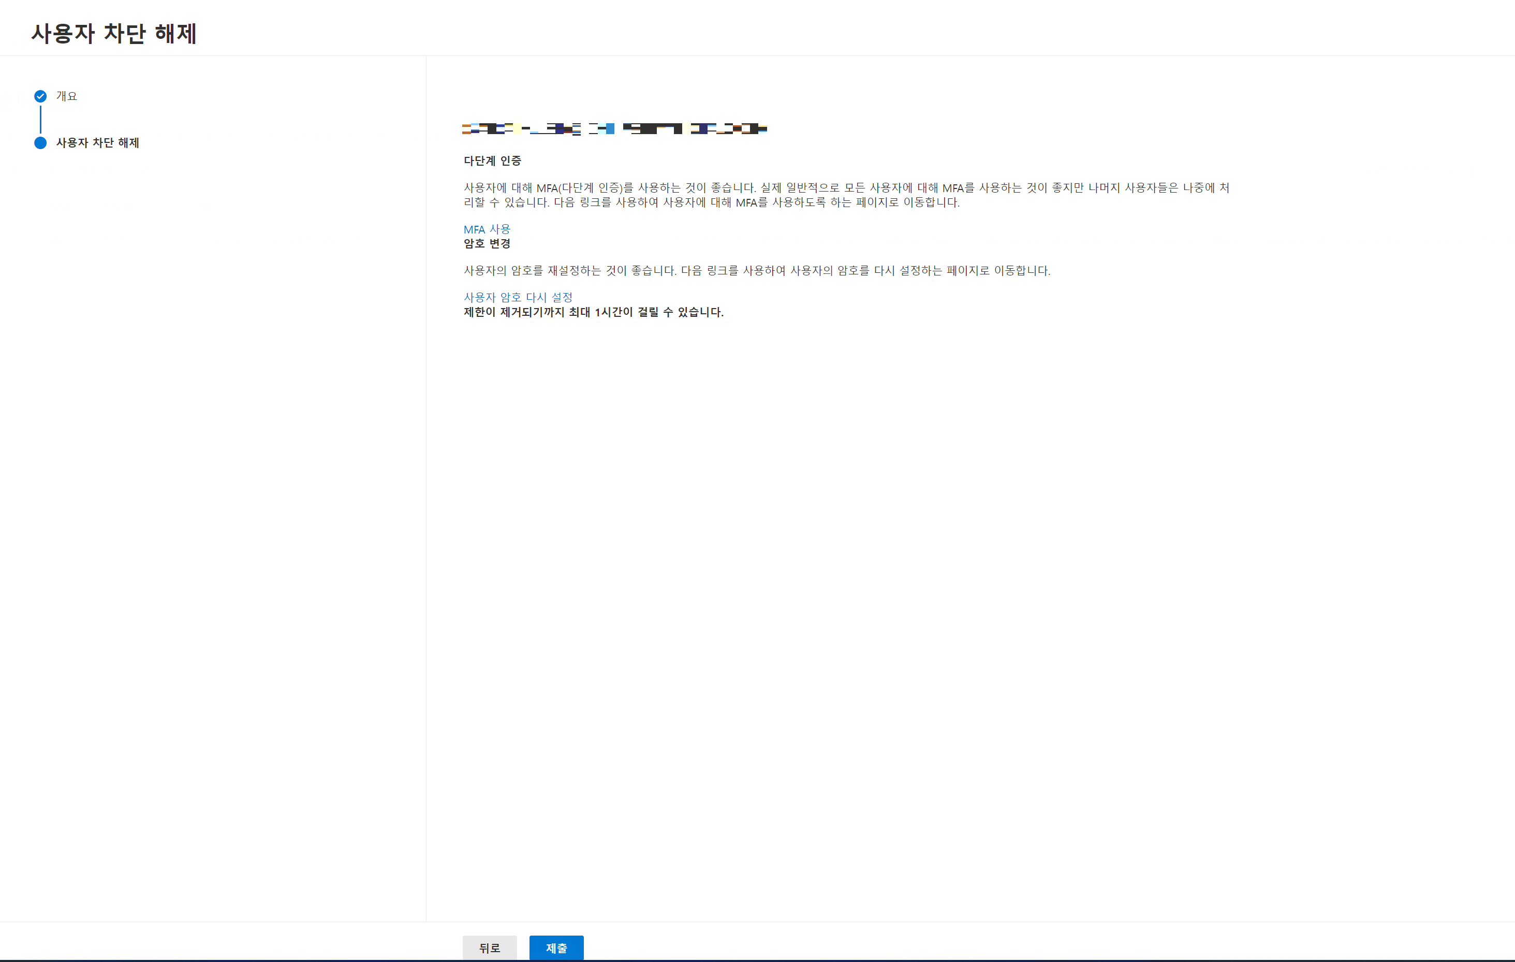The height and width of the screenshot is (962, 1515).
Task: Click the password reset explanation paragraph
Action: click(756, 271)
